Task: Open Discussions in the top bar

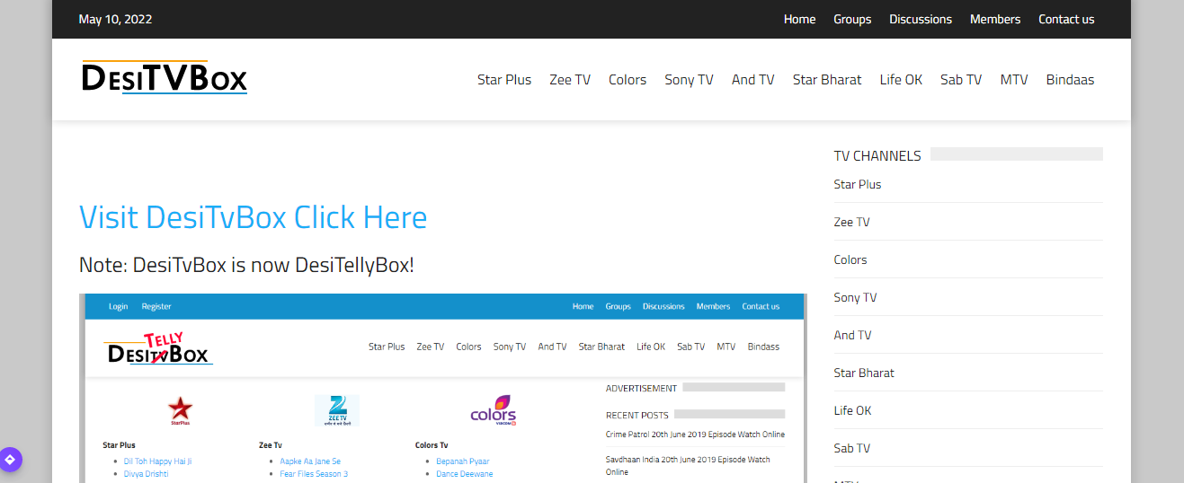Action: click(x=921, y=19)
